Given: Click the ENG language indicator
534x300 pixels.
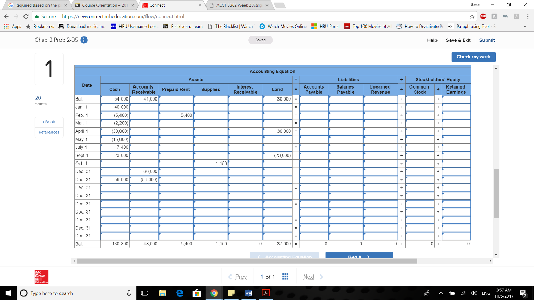Looking at the screenshot, I should (x=486, y=293).
